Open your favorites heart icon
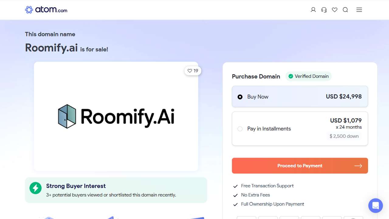The height and width of the screenshot is (219, 389). point(334,10)
